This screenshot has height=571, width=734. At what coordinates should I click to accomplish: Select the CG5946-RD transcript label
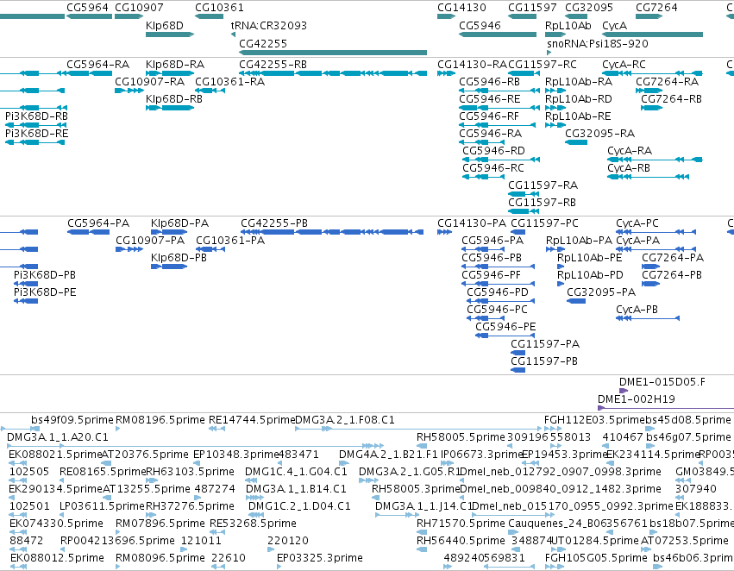(x=494, y=151)
